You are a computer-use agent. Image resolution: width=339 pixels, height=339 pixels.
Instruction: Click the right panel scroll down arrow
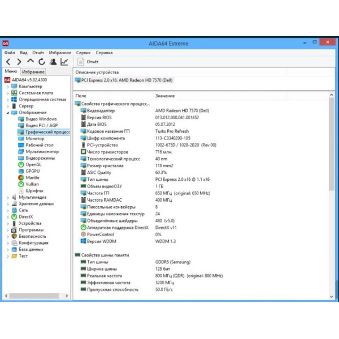(x=332, y=297)
